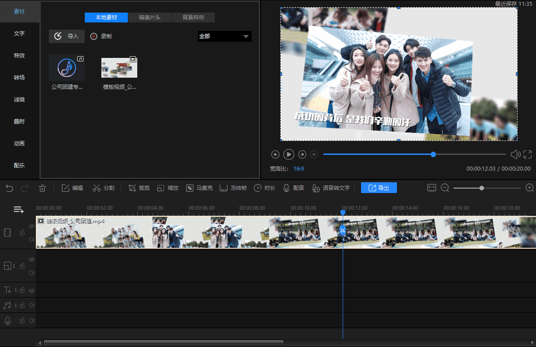Switch to the 精美片头 tab
This screenshot has width=536, height=347.
coord(149,18)
